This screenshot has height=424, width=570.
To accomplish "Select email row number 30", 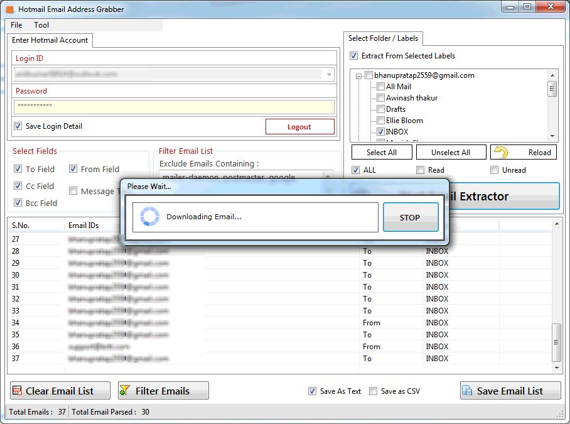I will pos(279,275).
